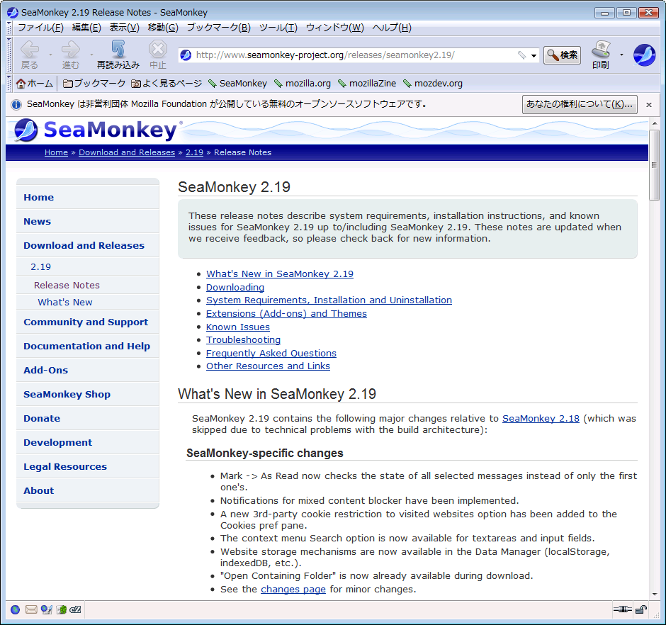Open the Add-Ons sidebar link

coord(45,370)
